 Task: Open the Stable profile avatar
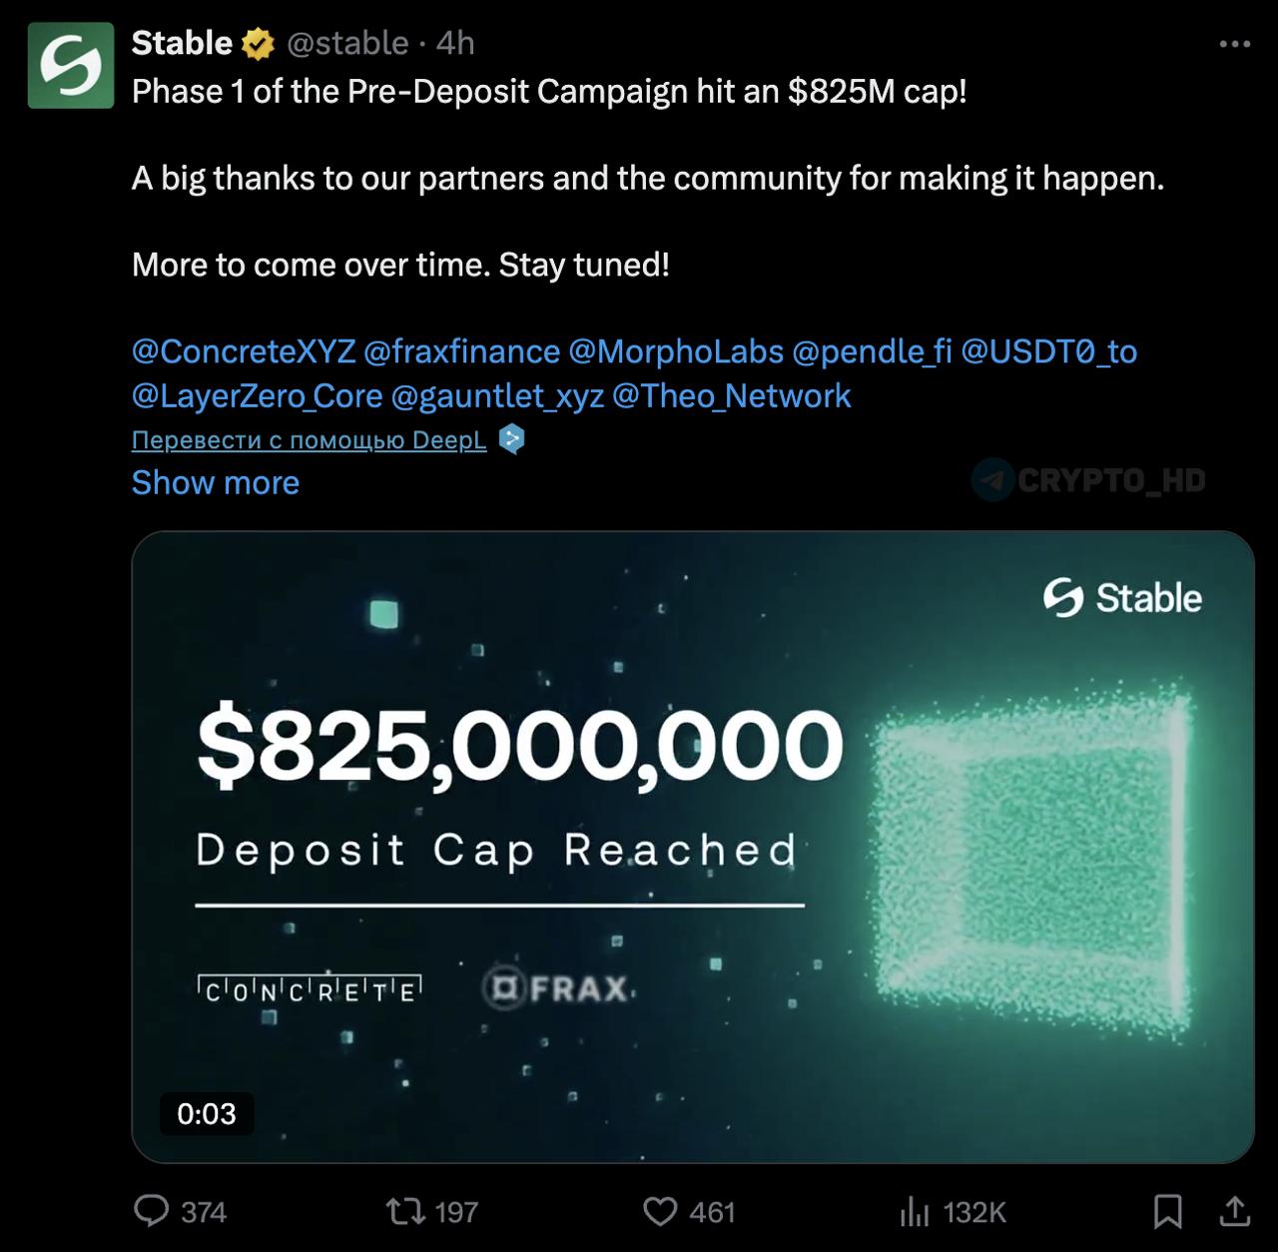pyautogui.click(x=70, y=65)
